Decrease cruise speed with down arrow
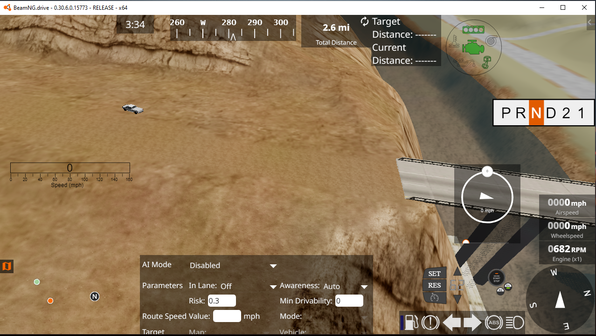The image size is (596, 336). pos(457,299)
